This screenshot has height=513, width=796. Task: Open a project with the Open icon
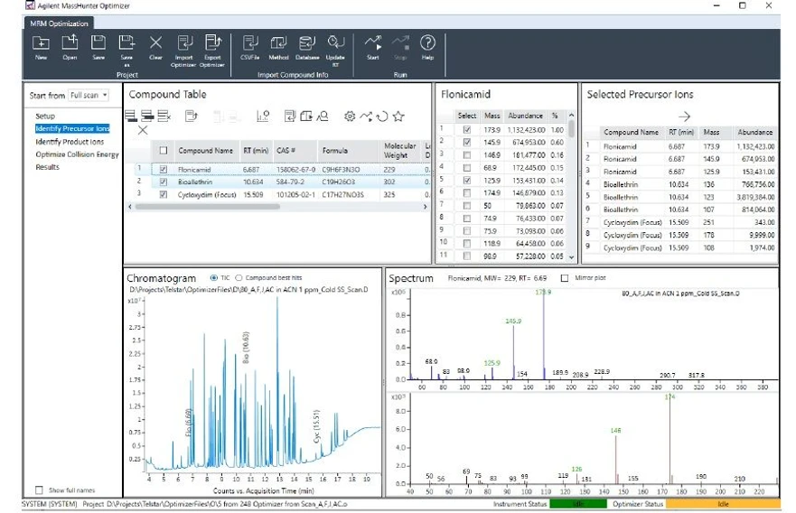70,42
